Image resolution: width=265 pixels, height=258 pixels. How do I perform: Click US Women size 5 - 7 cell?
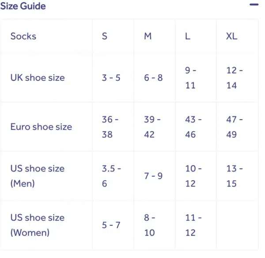click(111, 225)
